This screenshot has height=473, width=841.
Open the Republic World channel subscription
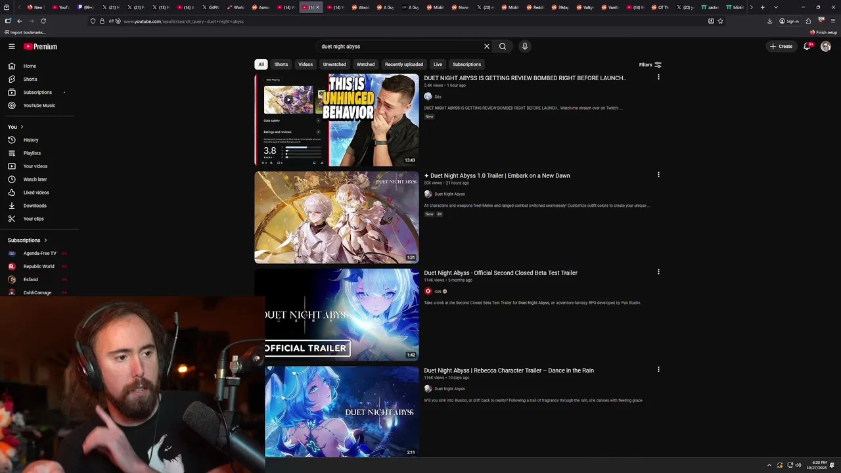click(39, 267)
